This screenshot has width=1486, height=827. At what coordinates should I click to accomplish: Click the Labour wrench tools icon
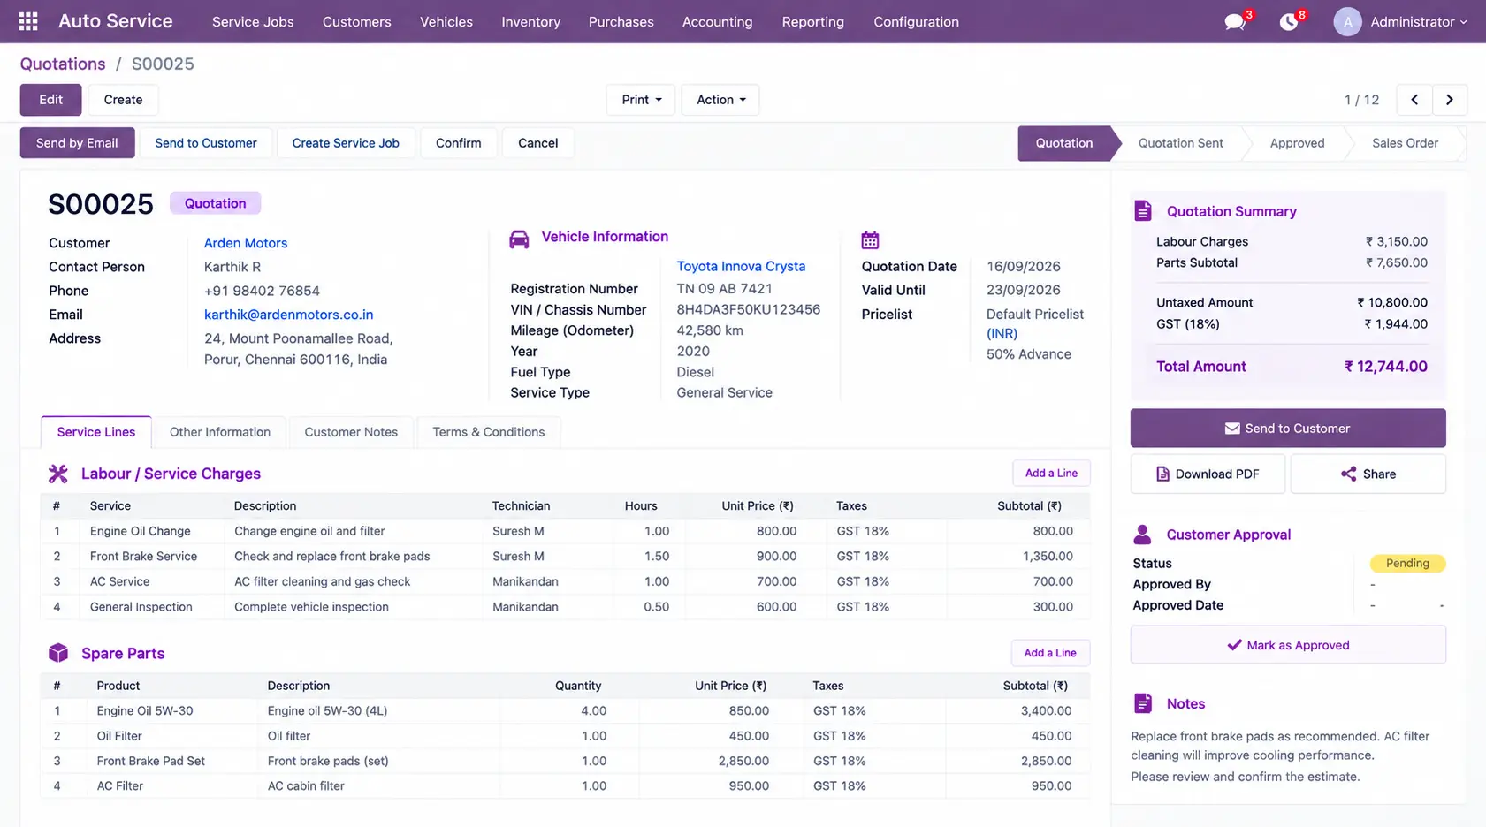(x=58, y=474)
